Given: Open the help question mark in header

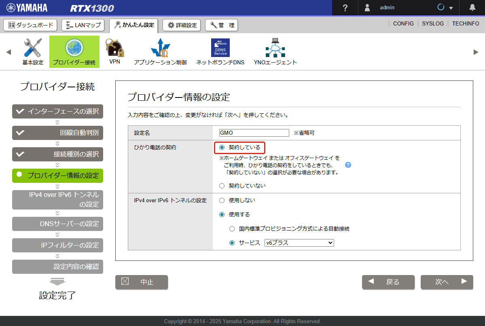Looking at the screenshot, I should [345, 8].
